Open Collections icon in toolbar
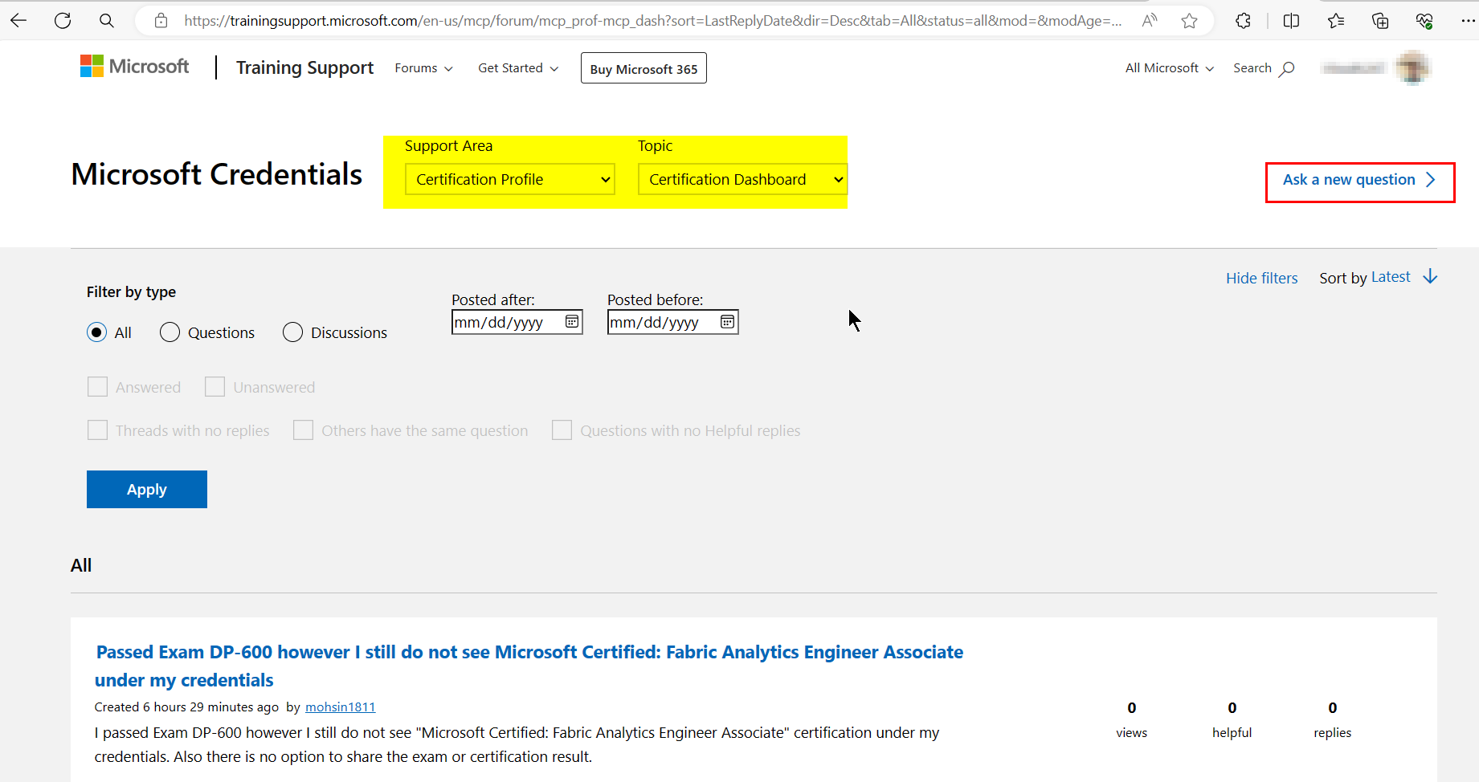Viewport: 1479px width, 782px height. click(x=1380, y=21)
